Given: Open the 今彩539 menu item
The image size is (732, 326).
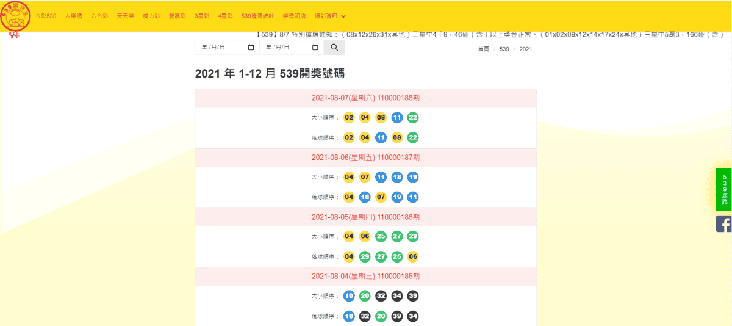Looking at the screenshot, I should click(46, 16).
